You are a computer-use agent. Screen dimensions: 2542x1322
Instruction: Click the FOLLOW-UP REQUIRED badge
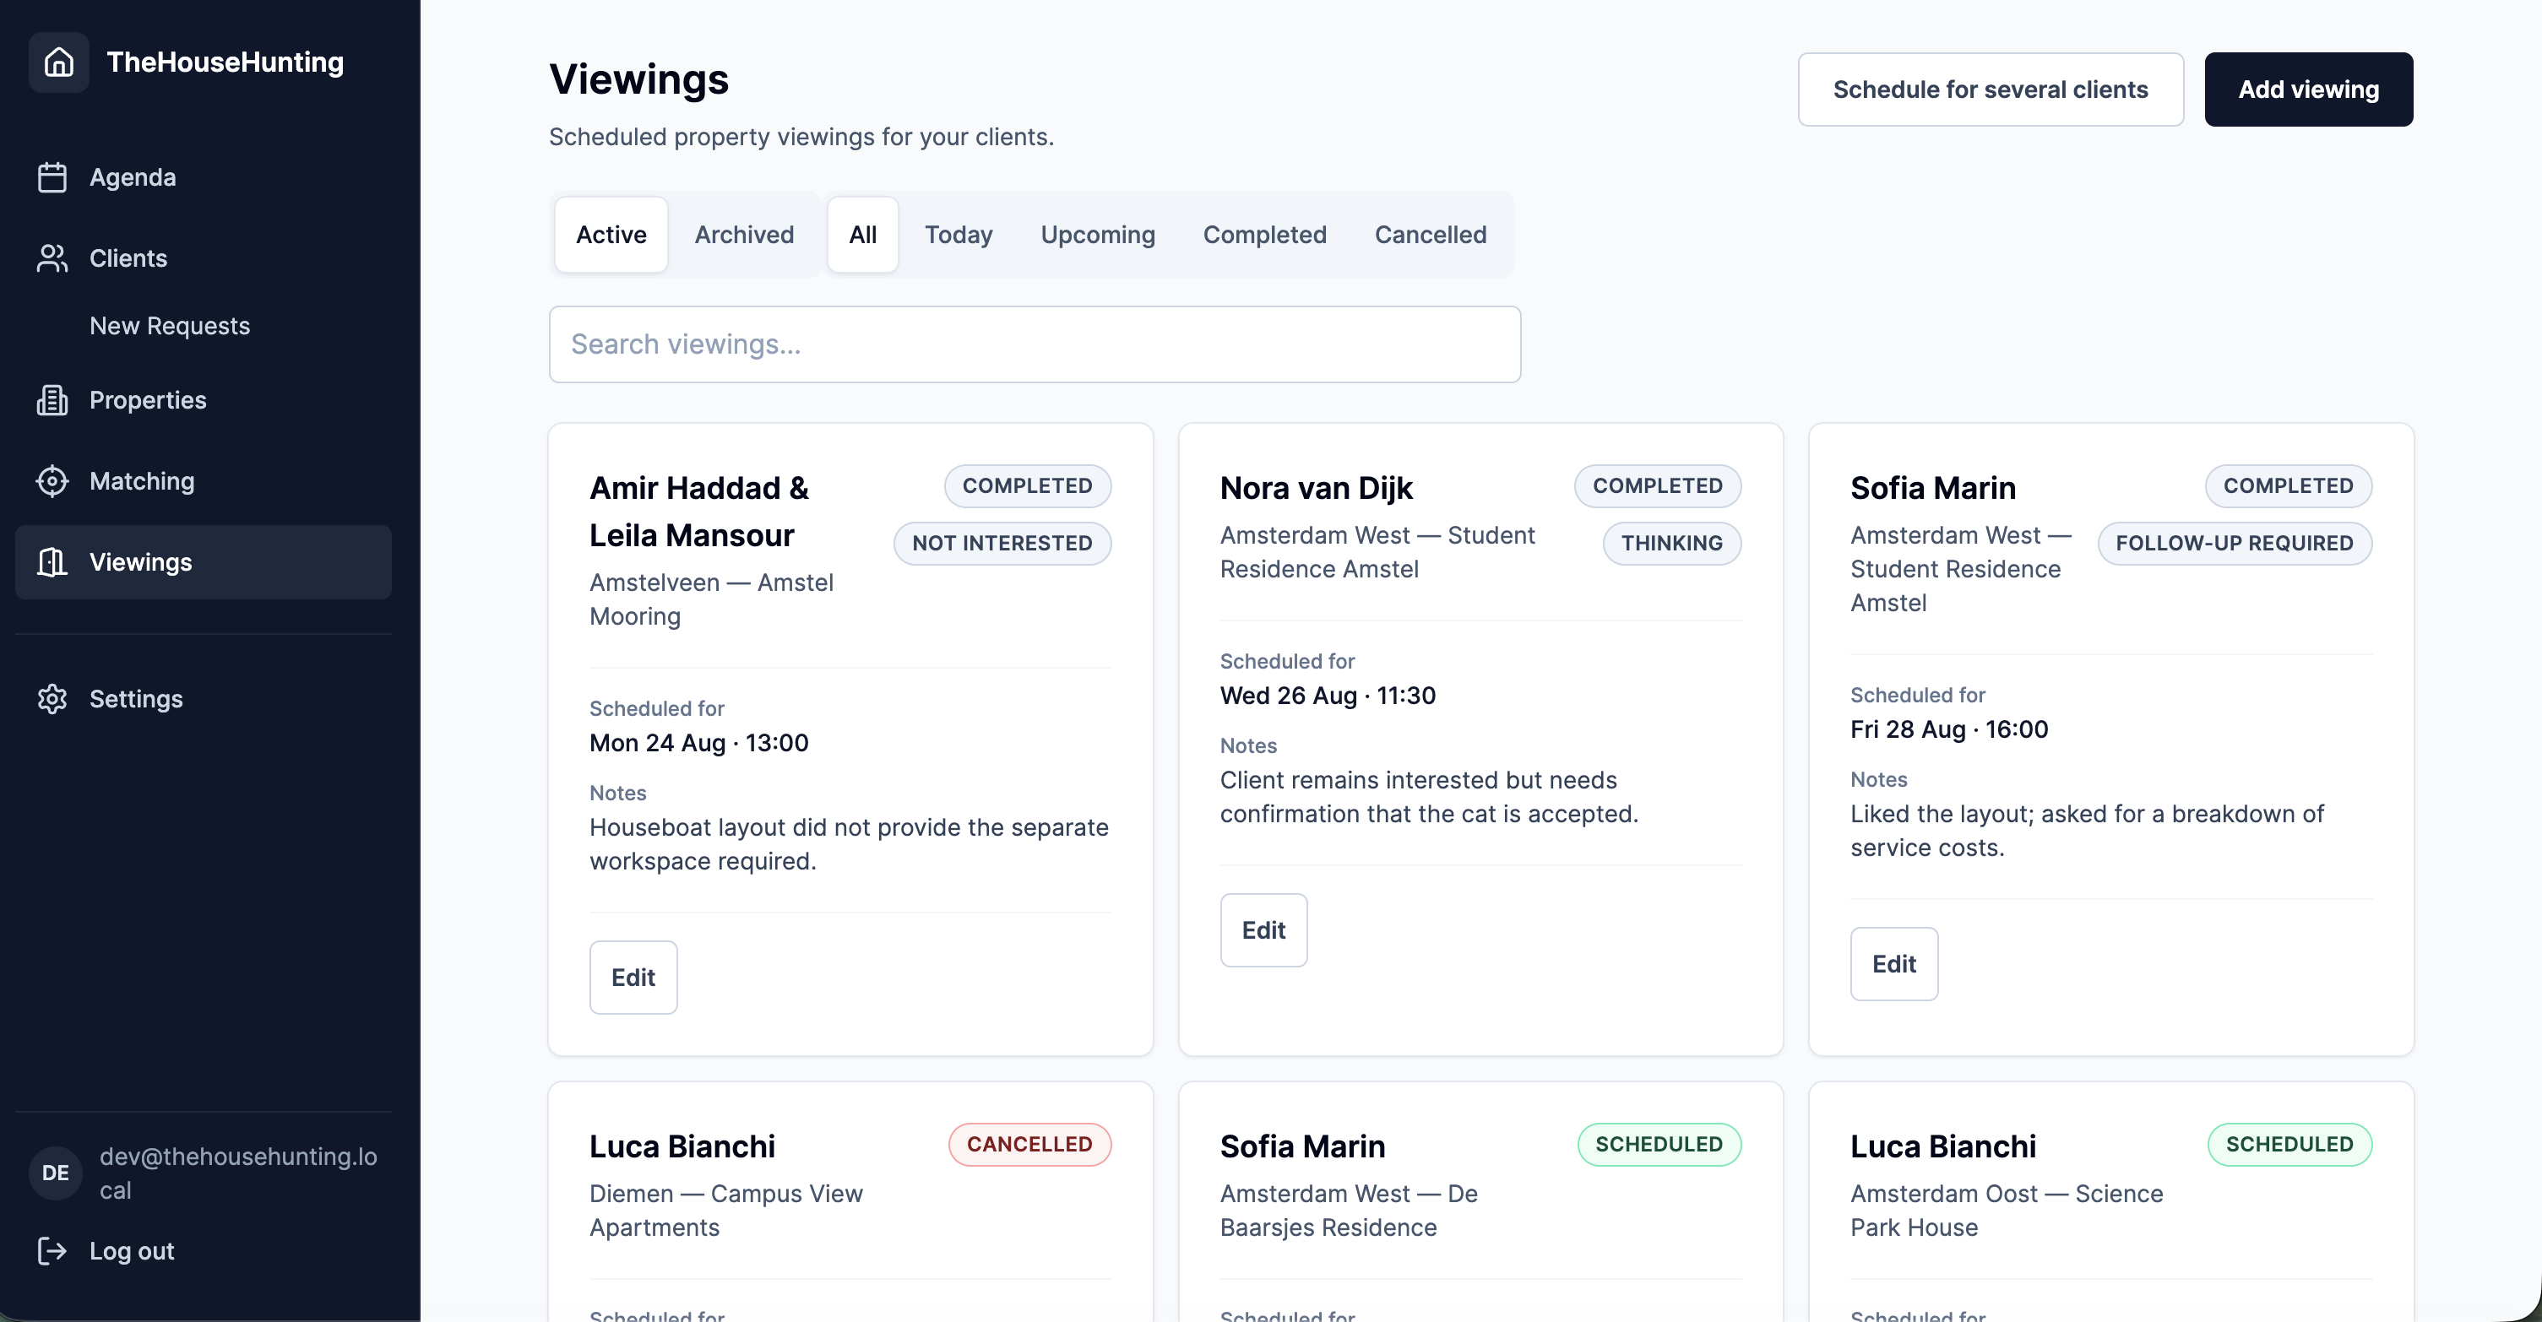[x=2234, y=544]
